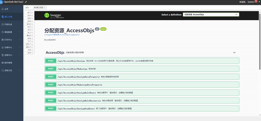261x121 pixels.
Task: Close the 主页 tab using its x
Action: (30, 7)
